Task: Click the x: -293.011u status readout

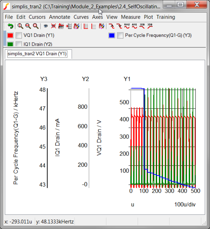Action: point(18,222)
